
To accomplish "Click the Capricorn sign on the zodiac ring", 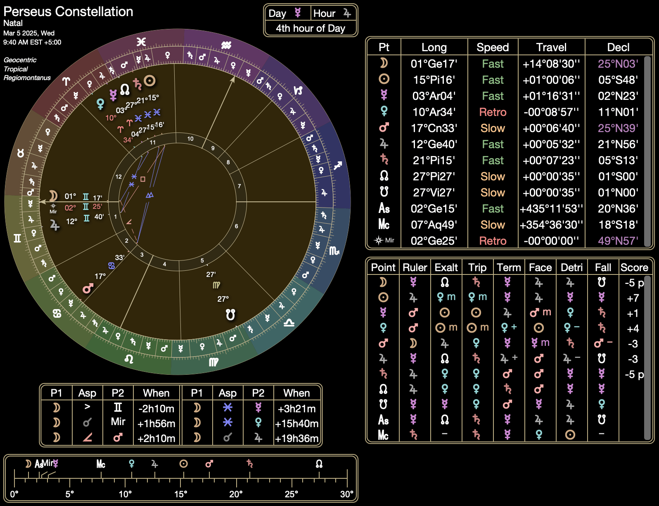I will click(x=298, y=90).
